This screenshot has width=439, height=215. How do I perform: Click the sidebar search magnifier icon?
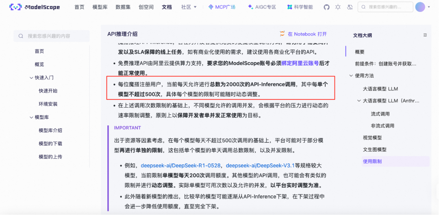pos(21,36)
